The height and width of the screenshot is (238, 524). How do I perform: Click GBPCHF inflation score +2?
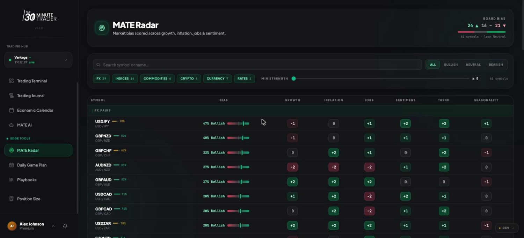(x=334, y=153)
